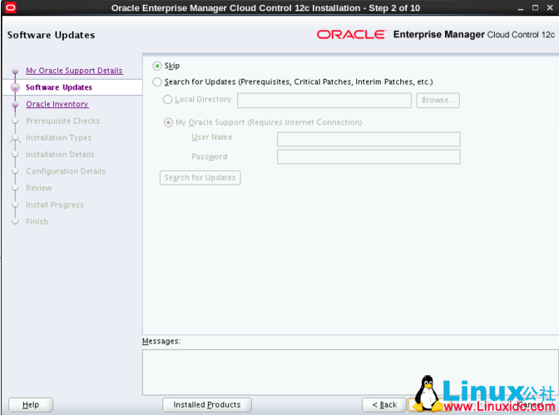The width and height of the screenshot is (559, 415).
Task: Click the Installed Products button
Action: (207, 405)
